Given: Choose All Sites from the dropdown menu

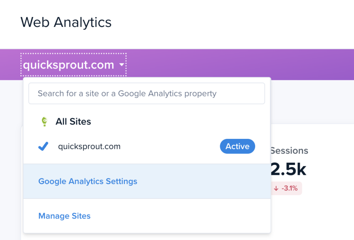Looking at the screenshot, I should tap(74, 121).
